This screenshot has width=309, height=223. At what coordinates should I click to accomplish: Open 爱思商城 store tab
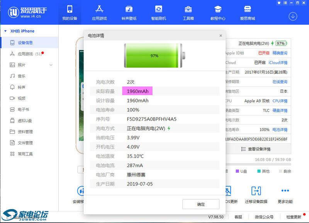[x=248, y=13]
